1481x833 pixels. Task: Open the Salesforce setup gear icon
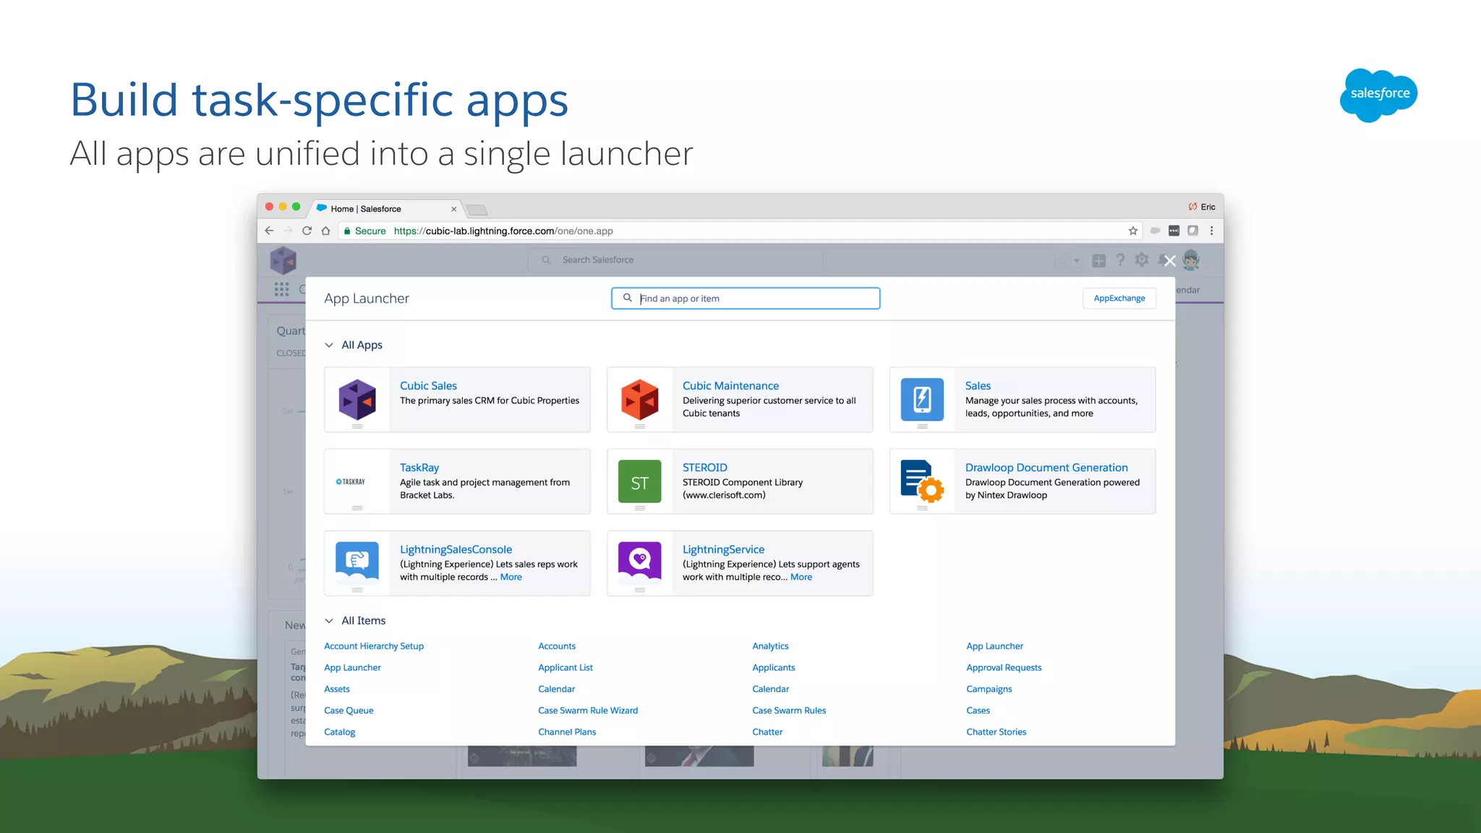pyautogui.click(x=1142, y=260)
